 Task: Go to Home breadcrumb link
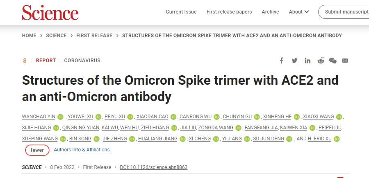coord(29,36)
